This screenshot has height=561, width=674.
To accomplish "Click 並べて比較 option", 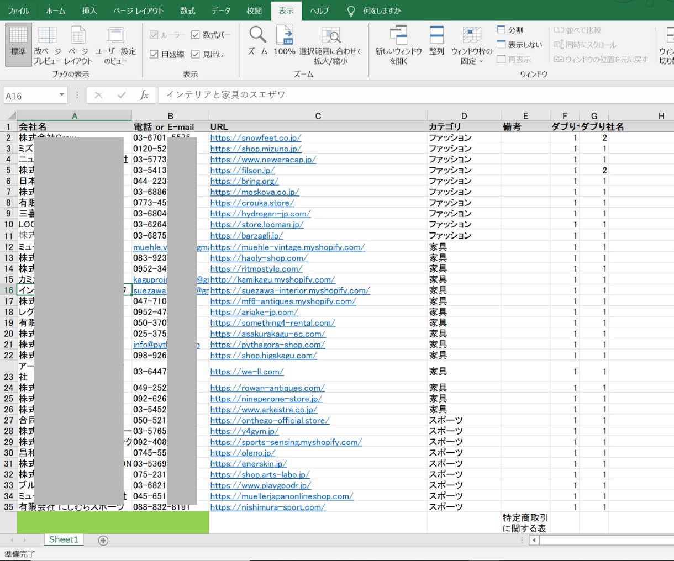I will [x=577, y=30].
